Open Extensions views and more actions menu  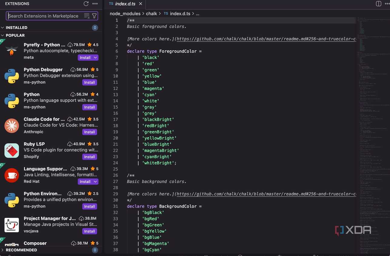[95, 4]
